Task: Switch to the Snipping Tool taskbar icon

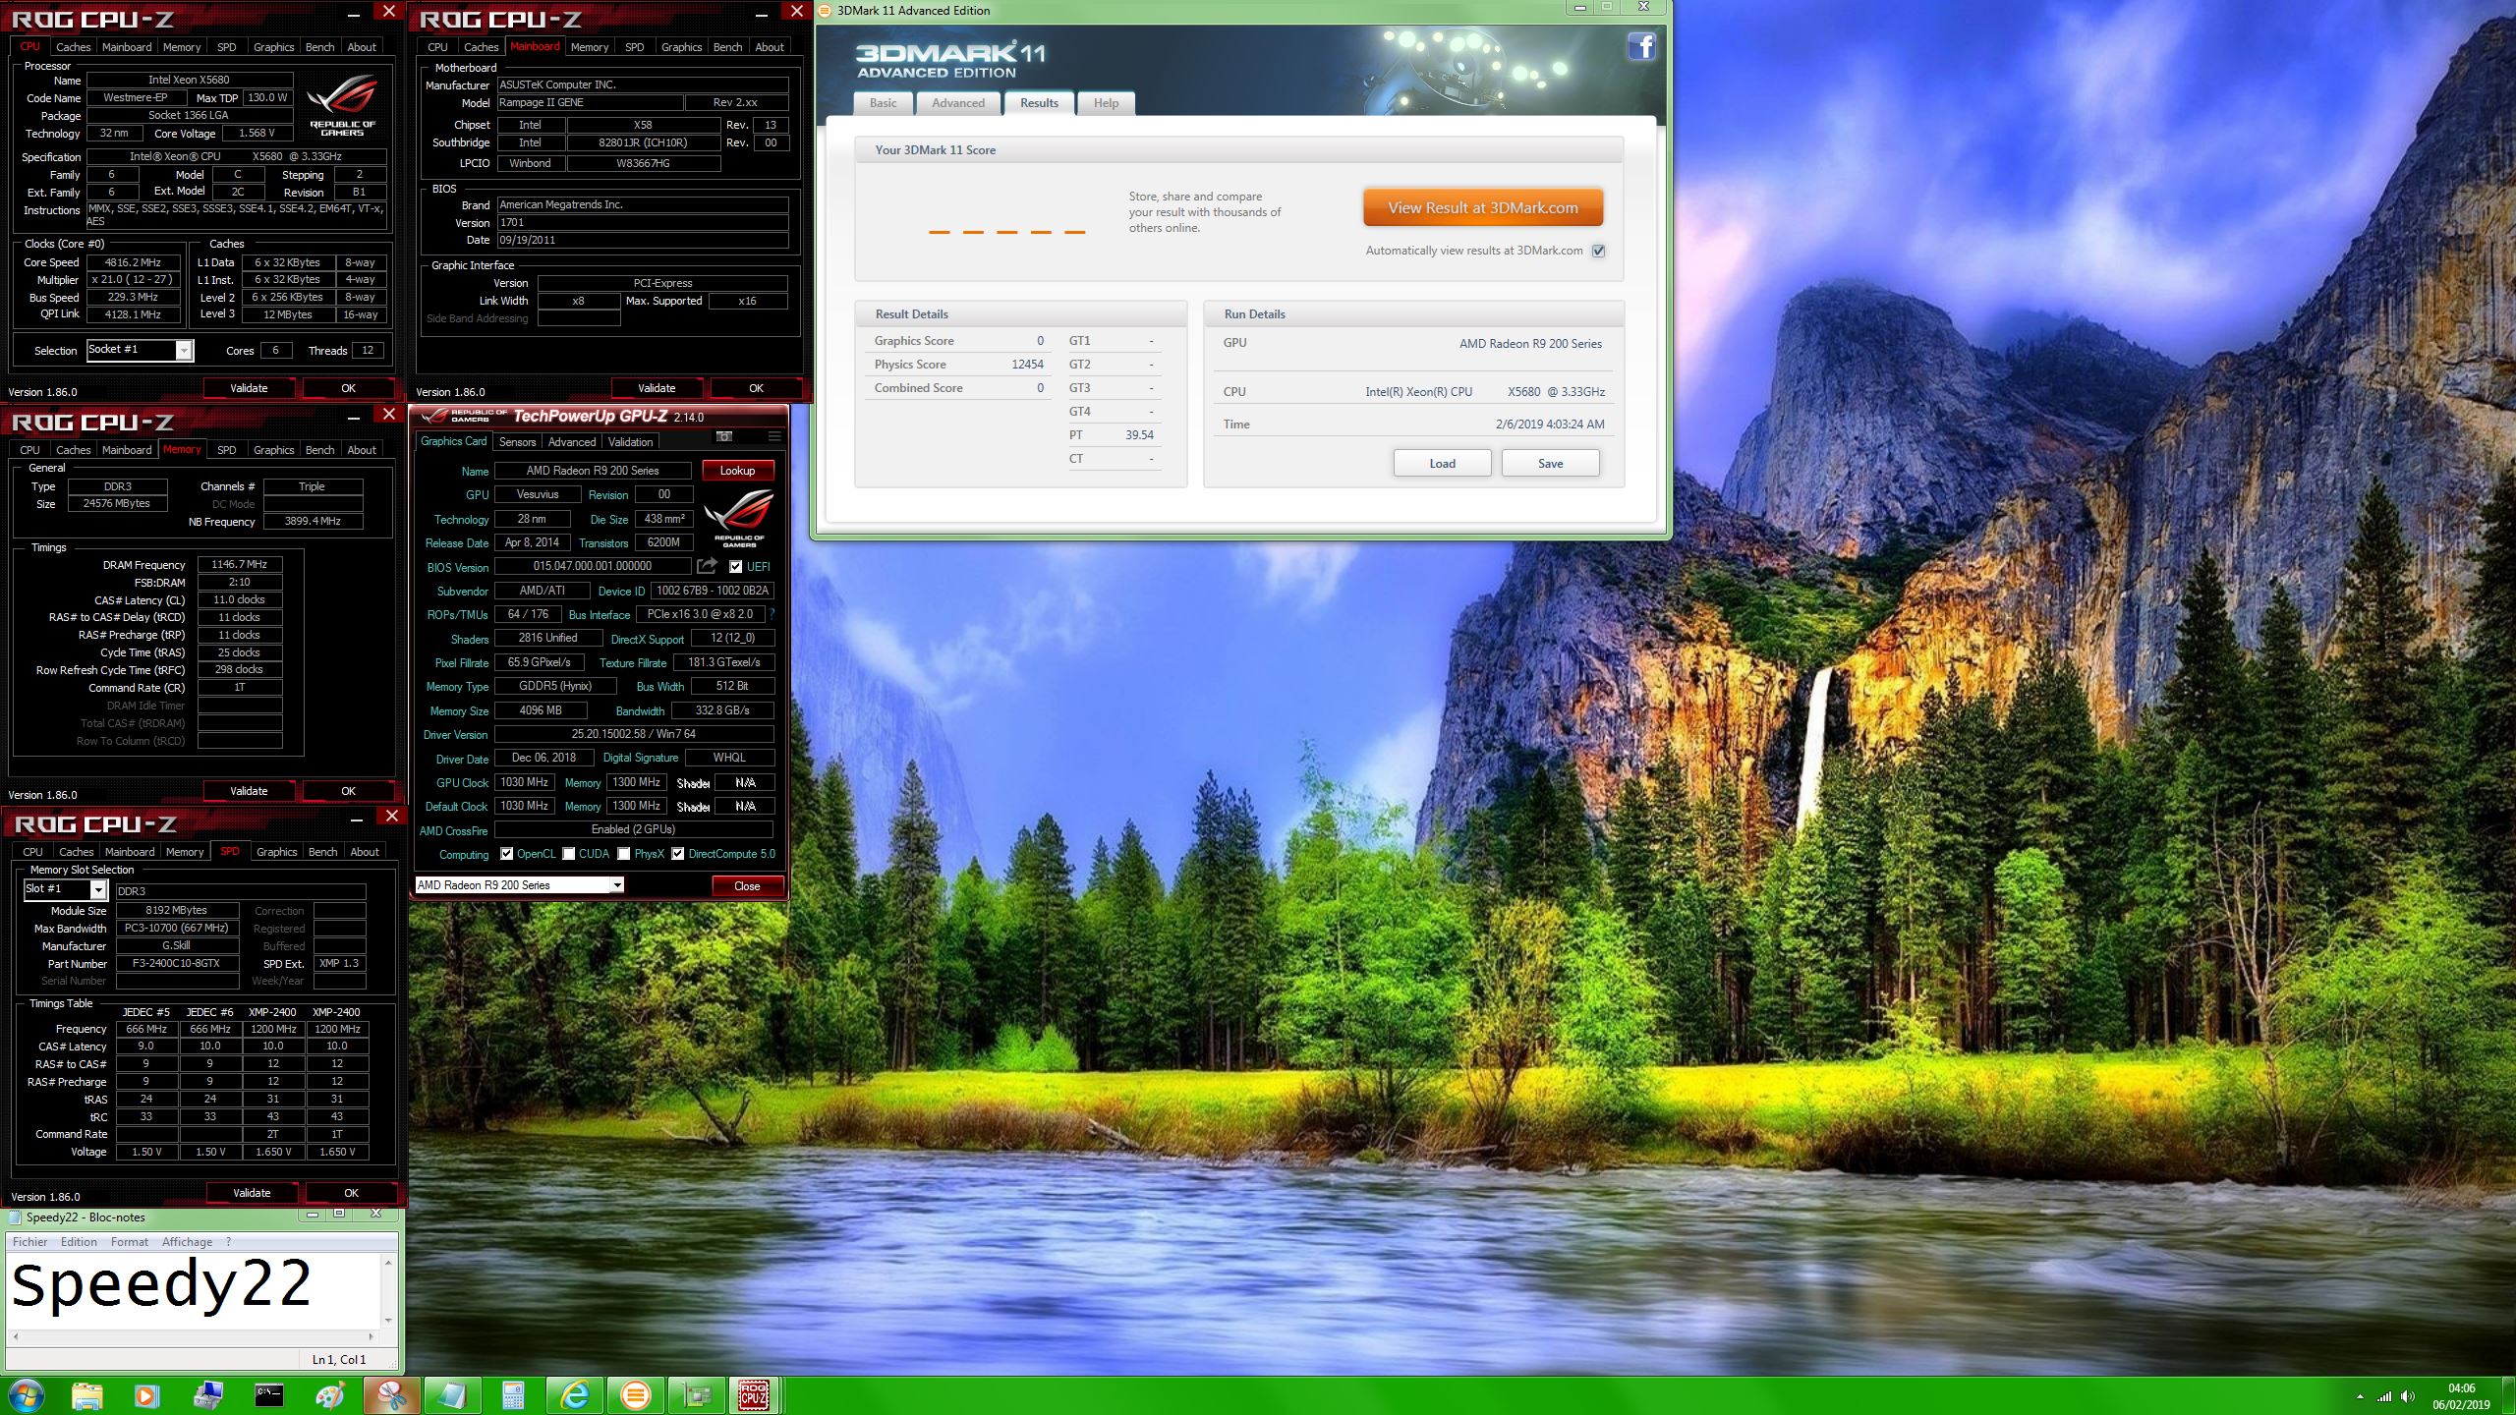Action: coord(391,1395)
